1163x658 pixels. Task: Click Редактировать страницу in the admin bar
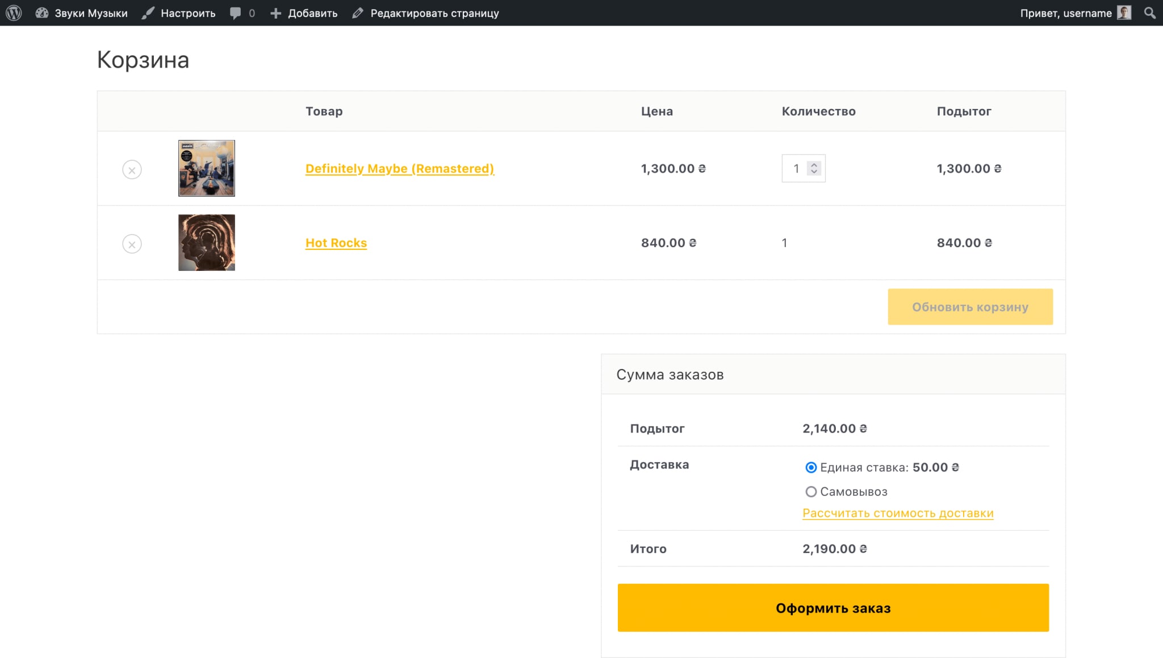point(425,12)
